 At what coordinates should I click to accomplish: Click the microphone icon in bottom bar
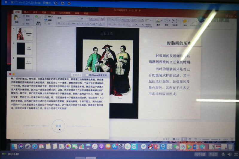[x=223, y=154]
